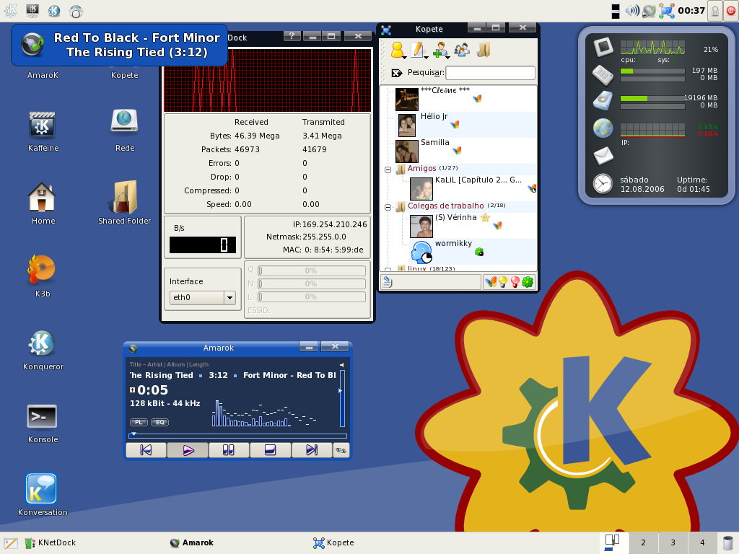
Task: Click the Q quality progress bar in KNetDock
Action: [x=312, y=271]
